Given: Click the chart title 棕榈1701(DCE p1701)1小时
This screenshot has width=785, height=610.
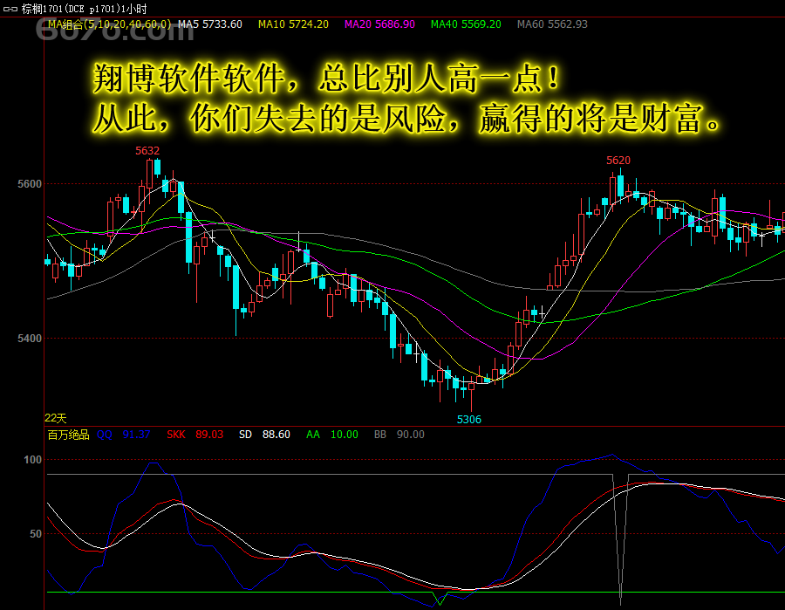Looking at the screenshot, I should [x=84, y=9].
